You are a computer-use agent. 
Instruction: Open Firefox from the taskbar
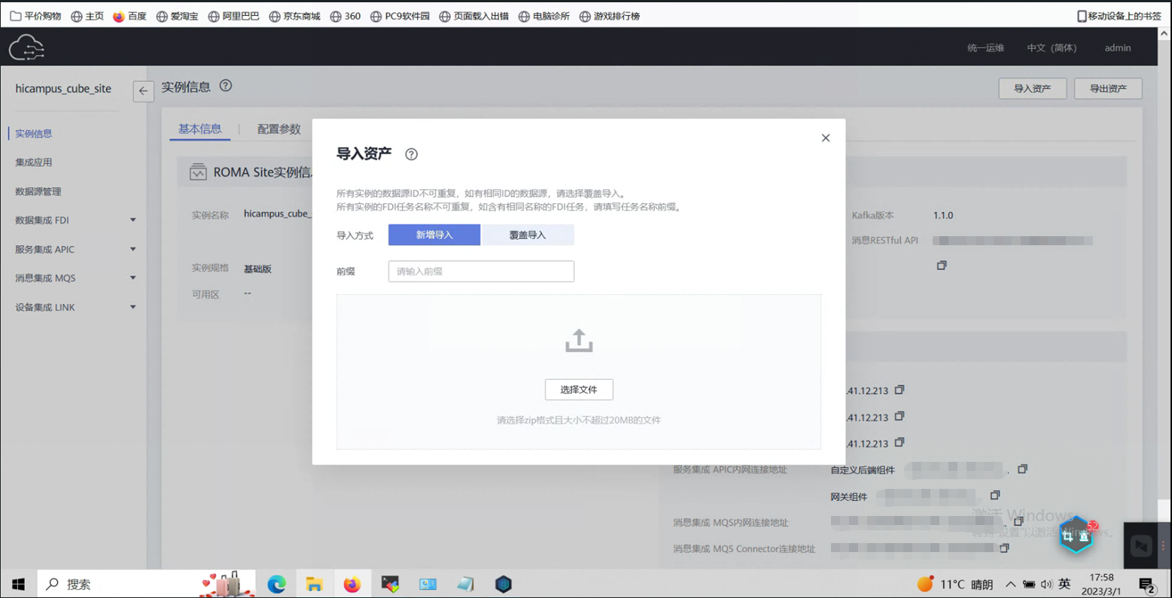click(x=352, y=584)
